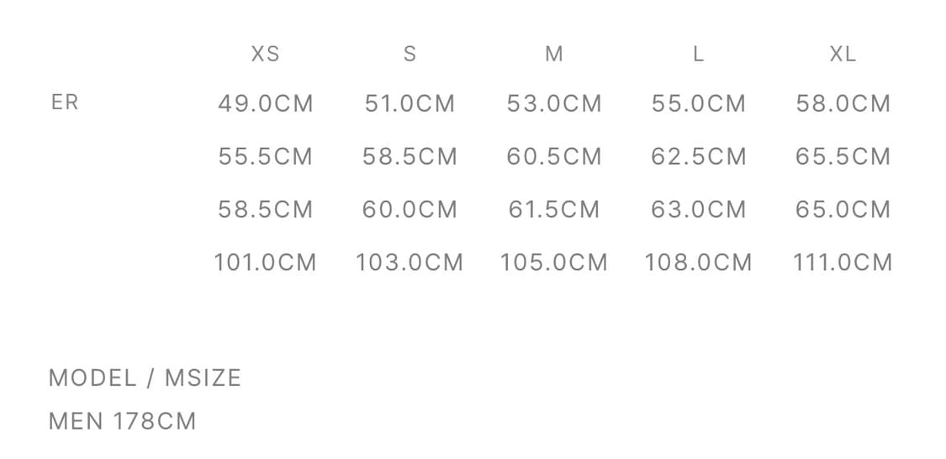Click the 51.0CM value
This screenshot has height=459, width=946.
point(410,103)
